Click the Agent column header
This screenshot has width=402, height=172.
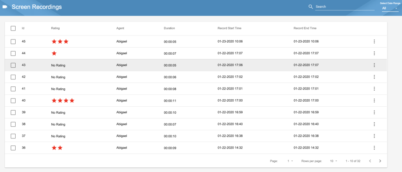[120, 28]
